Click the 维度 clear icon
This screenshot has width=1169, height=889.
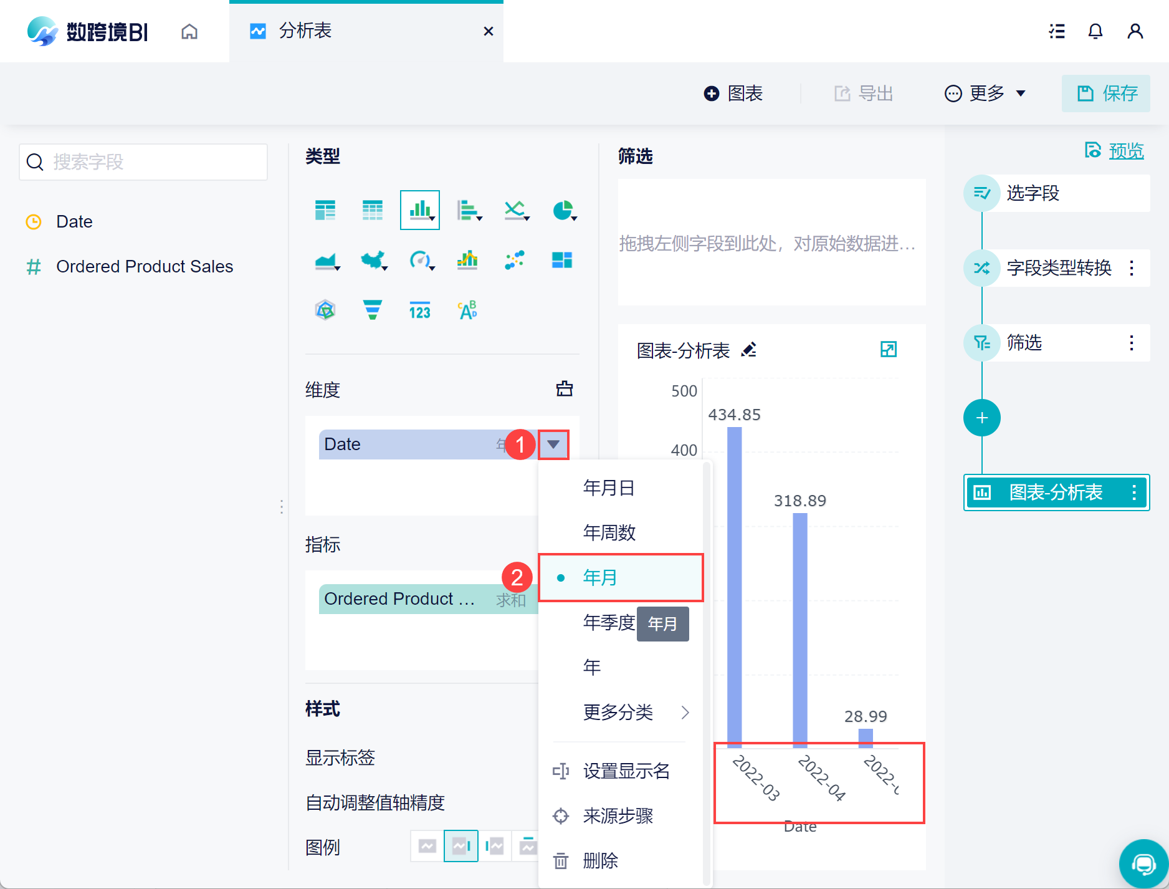[x=565, y=389]
